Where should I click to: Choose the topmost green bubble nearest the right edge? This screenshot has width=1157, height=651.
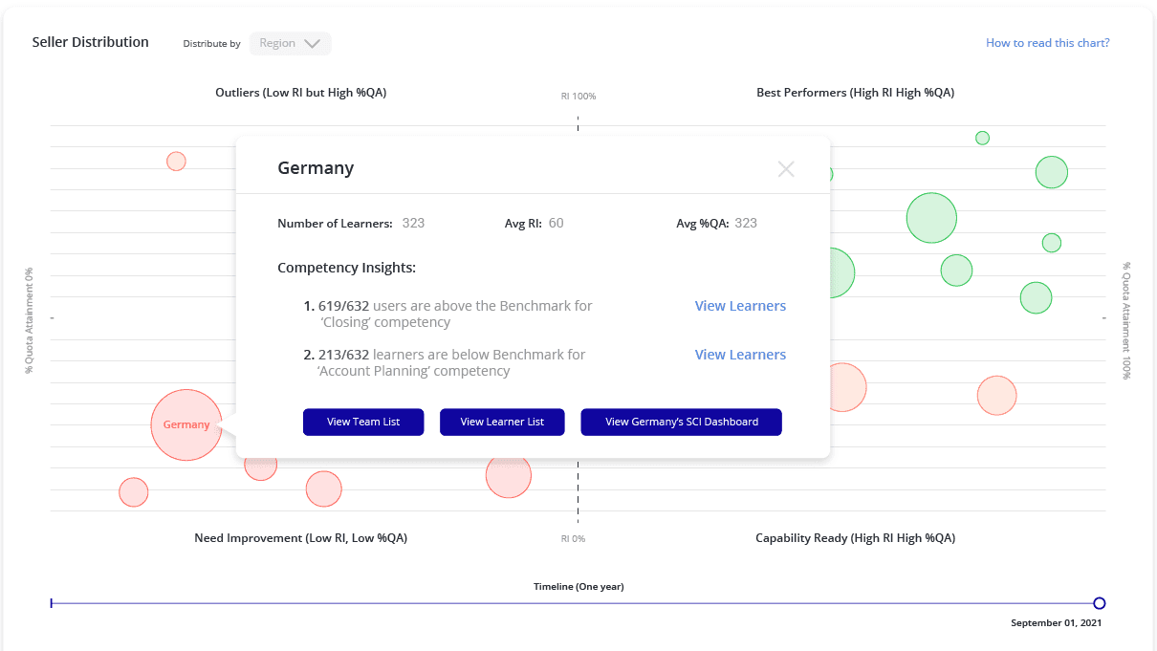(x=1051, y=173)
